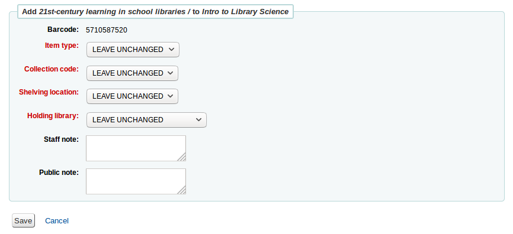Click the Public note label

pos(59,173)
